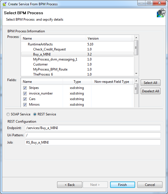Click process list scroll up arrow
The height and width of the screenshot is (194, 168).
tap(136, 38)
